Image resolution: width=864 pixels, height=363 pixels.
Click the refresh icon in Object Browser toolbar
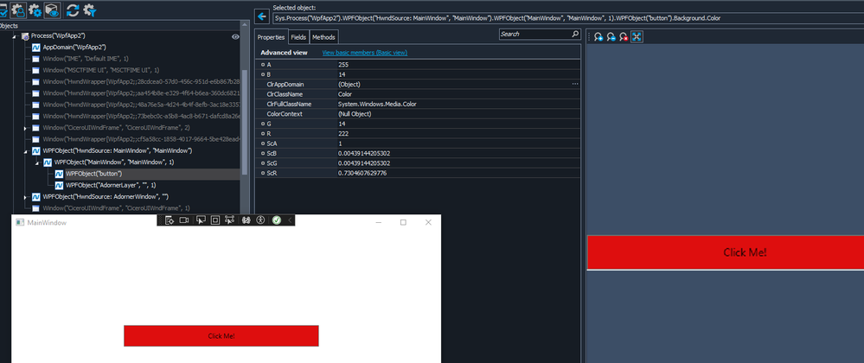pyautogui.click(x=73, y=10)
